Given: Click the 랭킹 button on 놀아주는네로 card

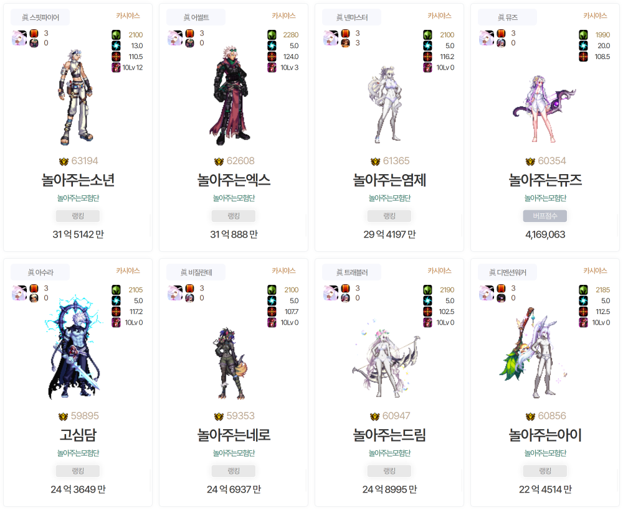Looking at the screenshot, I should tap(234, 471).
